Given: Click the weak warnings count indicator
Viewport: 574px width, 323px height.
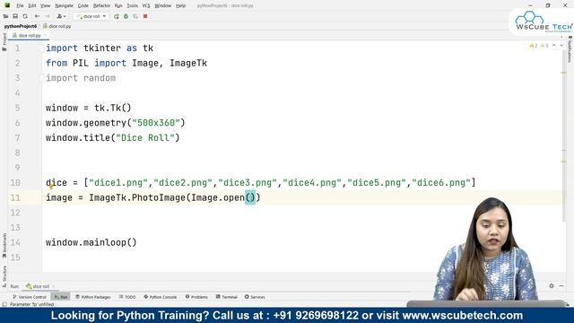Looking at the screenshot, I should 544,46.
